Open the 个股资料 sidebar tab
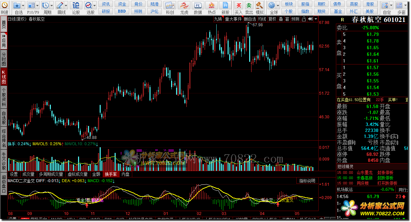The image size is (411, 222). pyautogui.click(x=4, y=97)
